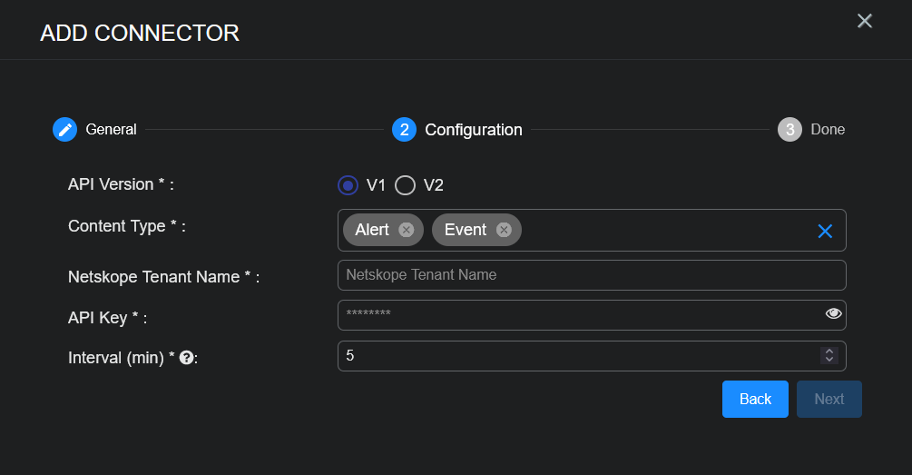912x475 pixels.
Task: Clear all selected content types
Action: (x=825, y=231)
